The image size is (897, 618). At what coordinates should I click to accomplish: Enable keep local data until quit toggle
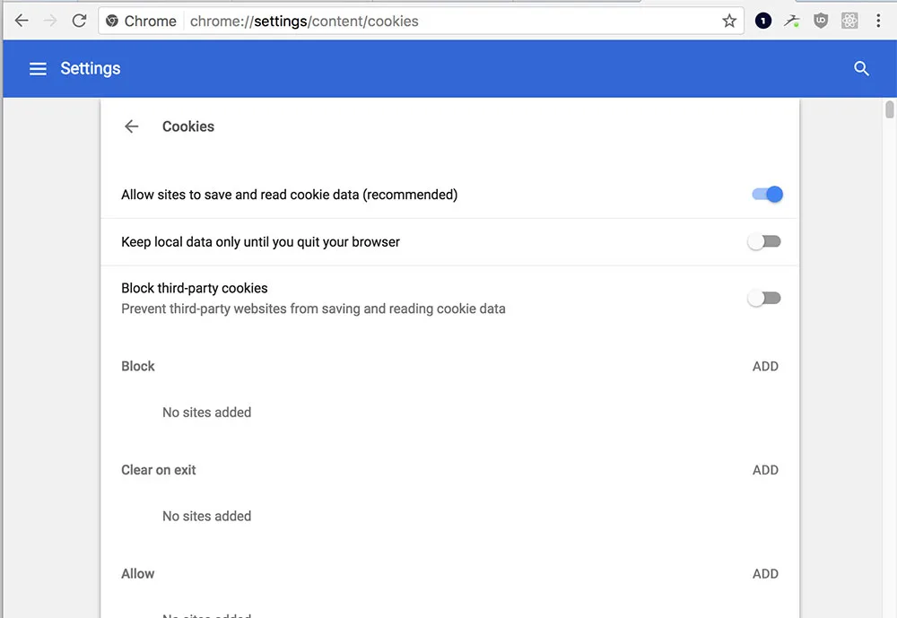coord(764,241)
